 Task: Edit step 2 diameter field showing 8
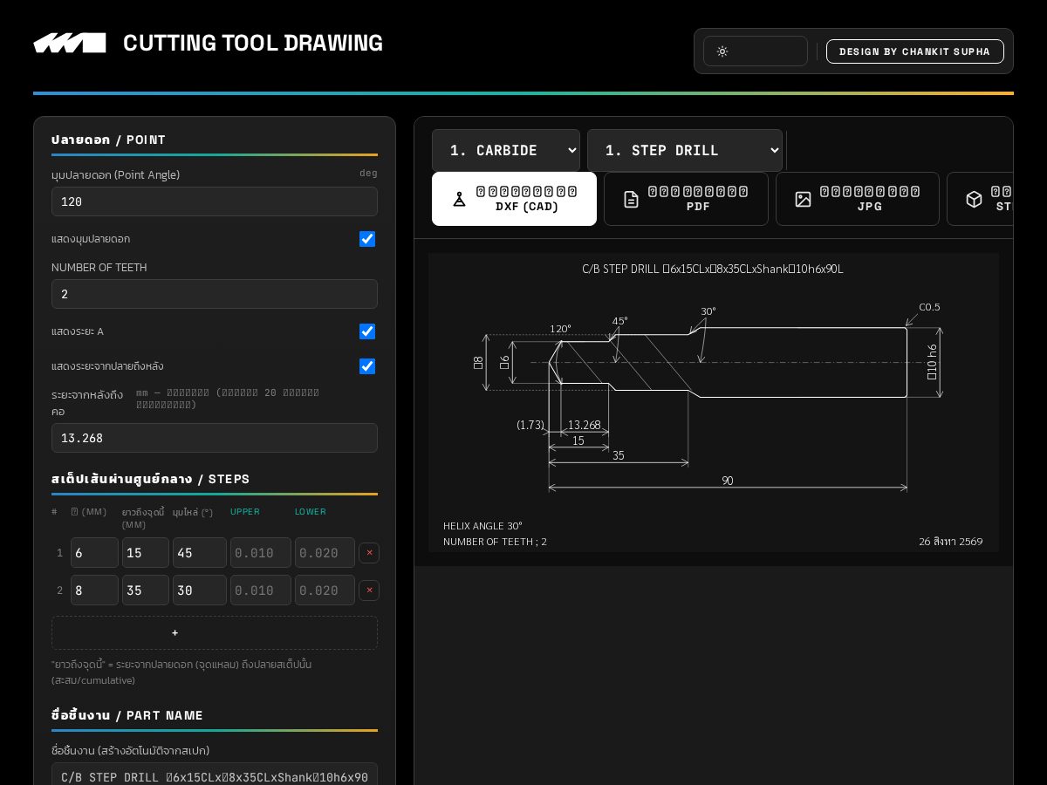click(94, 590)
